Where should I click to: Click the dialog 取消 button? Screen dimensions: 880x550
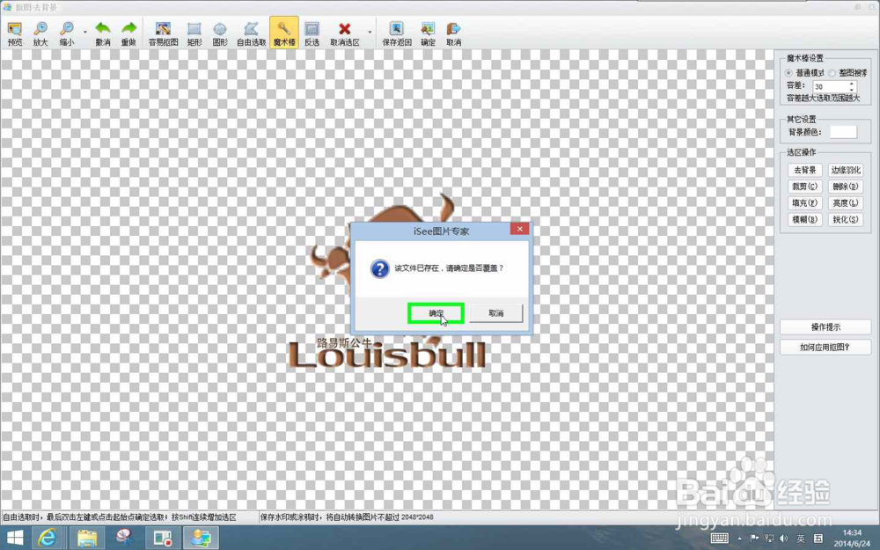point(495,313)
